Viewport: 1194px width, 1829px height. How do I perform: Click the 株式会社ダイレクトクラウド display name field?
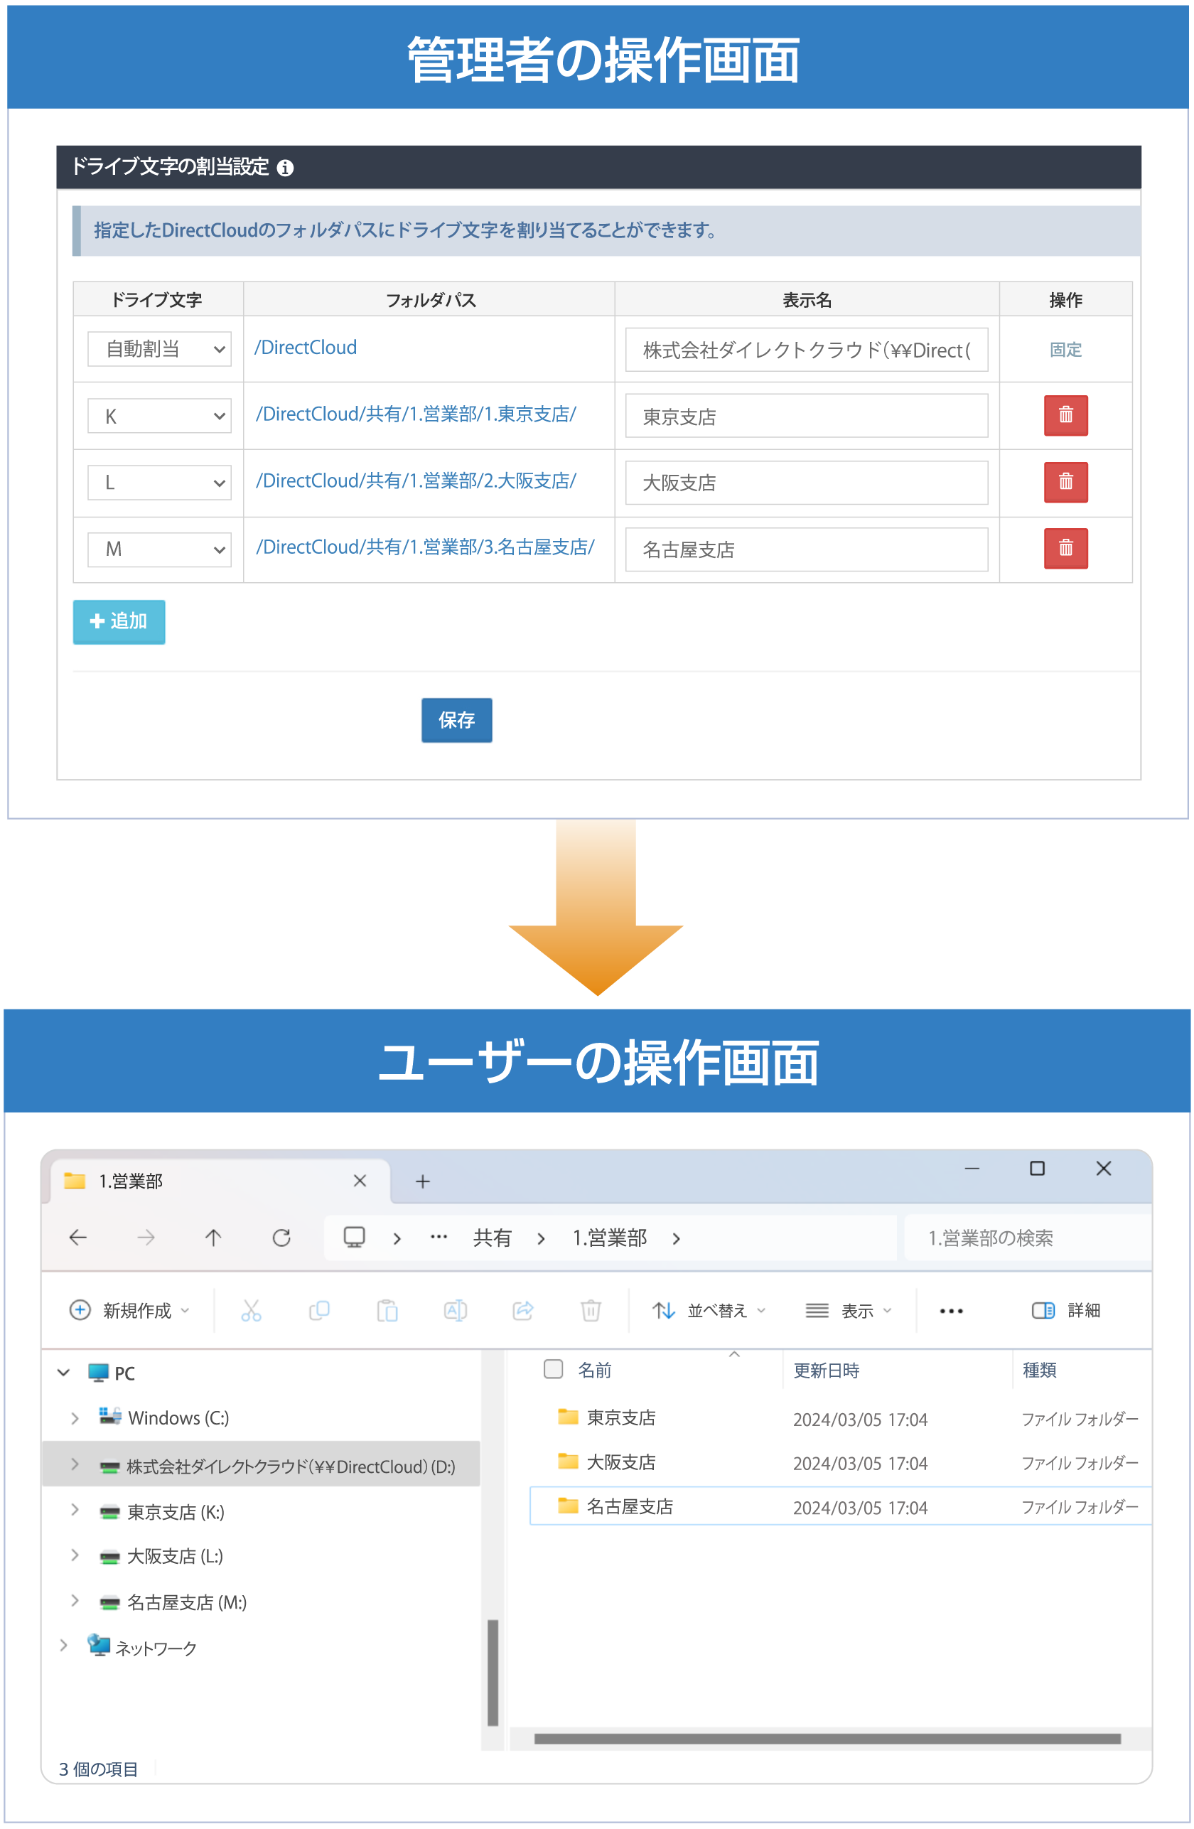point(806,350)
